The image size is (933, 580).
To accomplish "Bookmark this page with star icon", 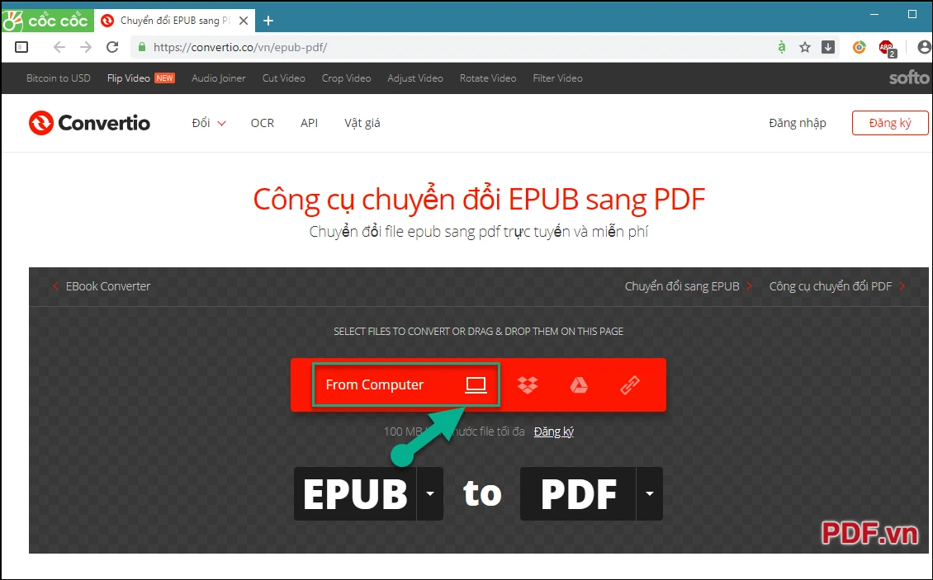I will [x=805, y=47].
